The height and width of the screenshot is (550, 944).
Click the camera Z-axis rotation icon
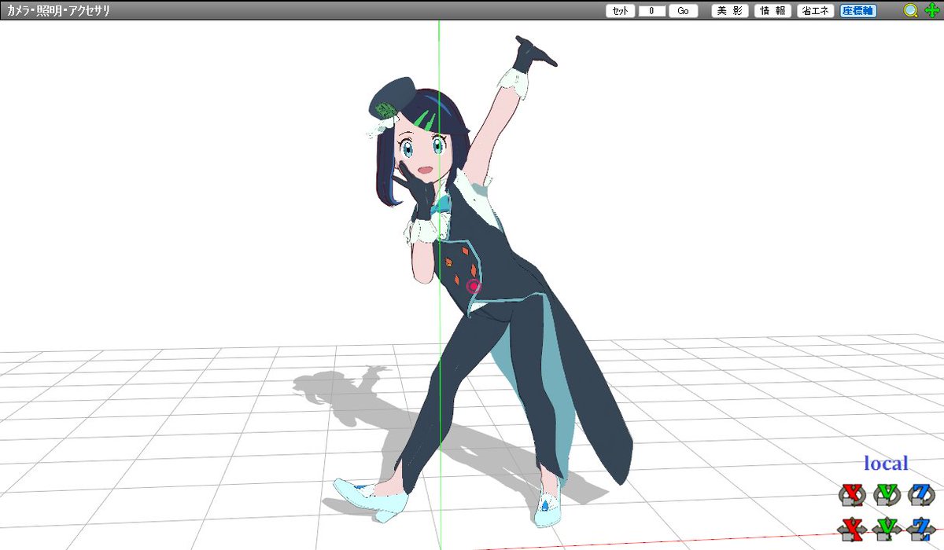pyautogui.click(x=921, y=495)
